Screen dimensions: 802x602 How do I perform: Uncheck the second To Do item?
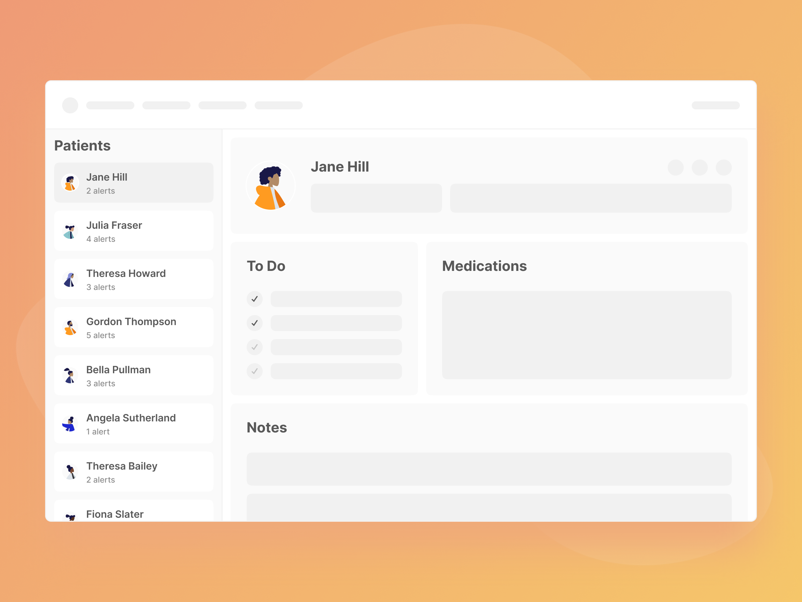coord(255,323)
